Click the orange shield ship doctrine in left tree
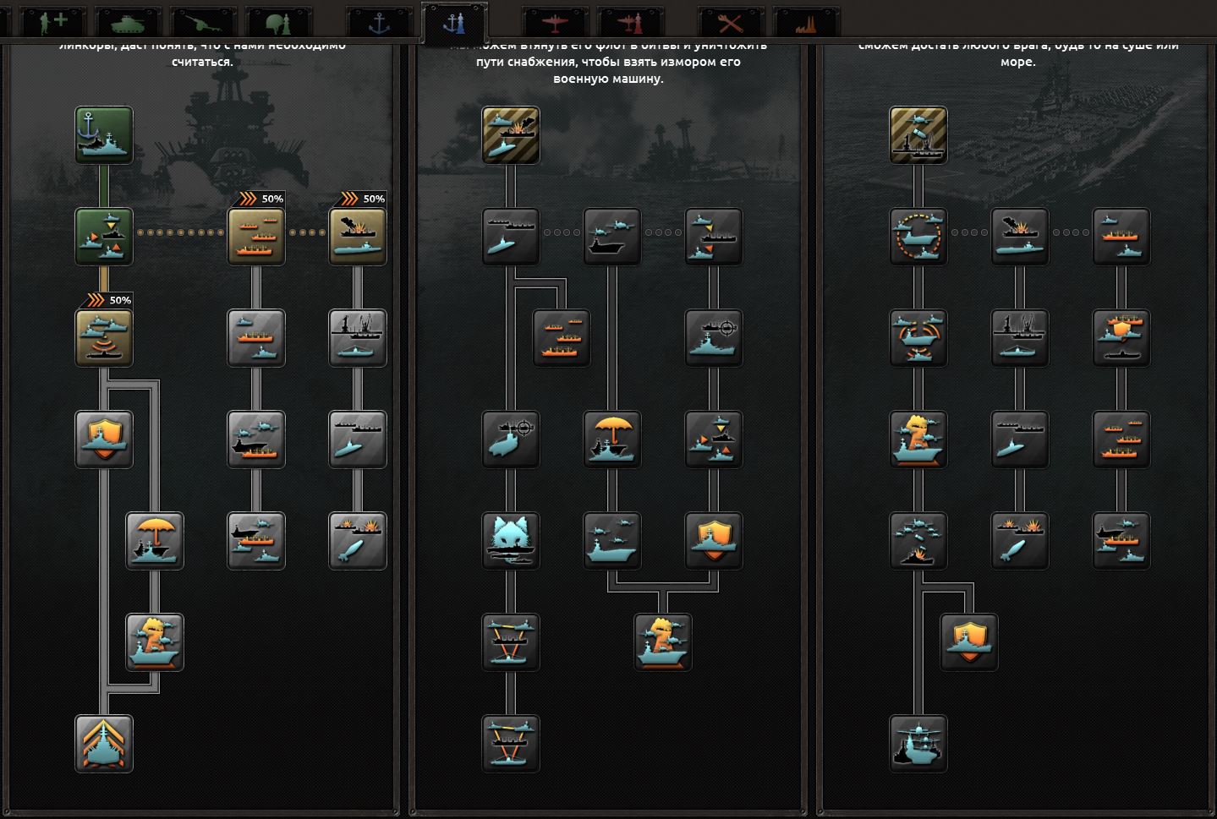The width and height of the screenshot is (1217, 819). 104,440
